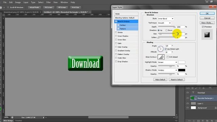Image resolution: width=217 pixels, height=122 pixels.
Task: Hide the Download text layer
Action: [x=188, y=93]
